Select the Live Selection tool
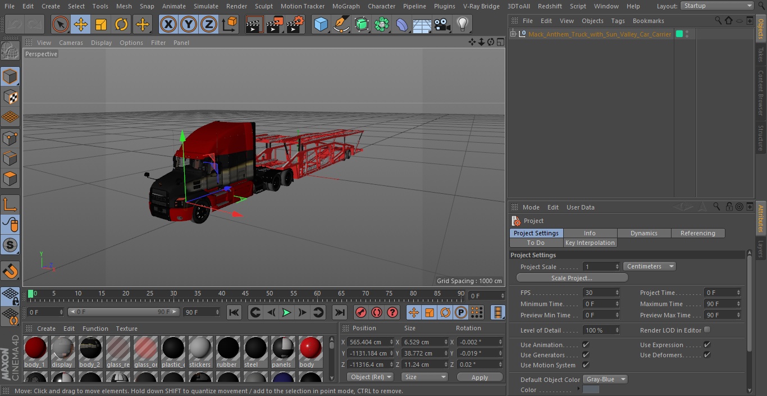This screenshot has height=396, width=767. (61, 25)
